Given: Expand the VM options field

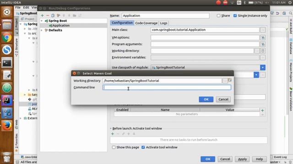Looking at the screenshot, I should pyautogui.click(x=263, y=37).
